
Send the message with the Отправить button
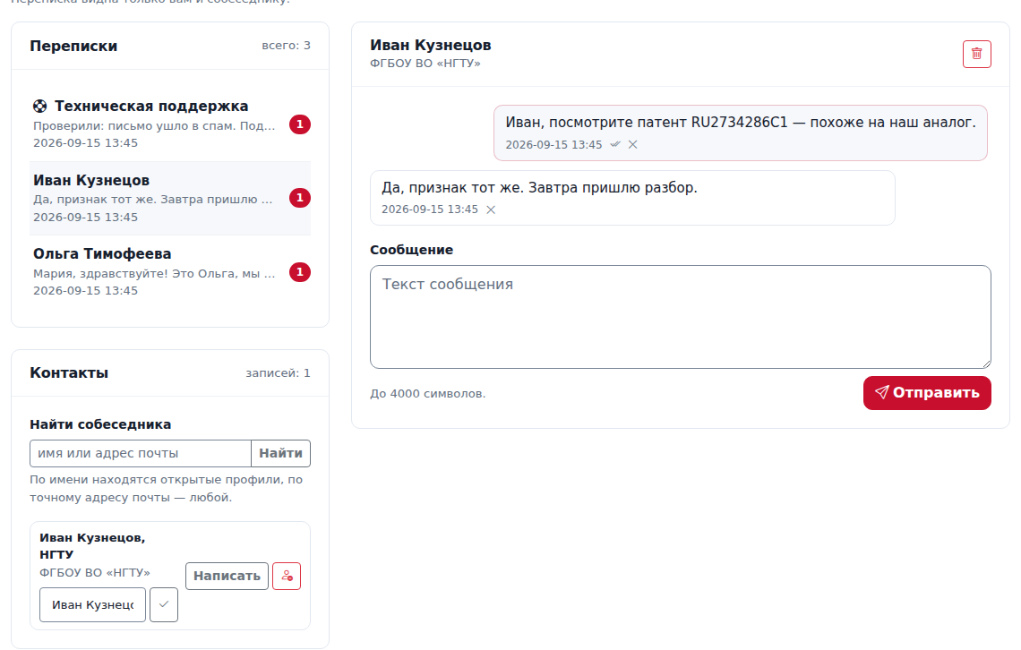927,393
